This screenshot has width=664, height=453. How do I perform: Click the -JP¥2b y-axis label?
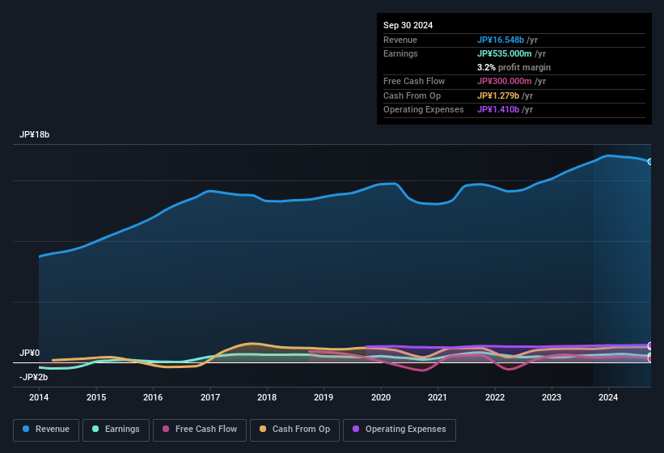point(33,377)
